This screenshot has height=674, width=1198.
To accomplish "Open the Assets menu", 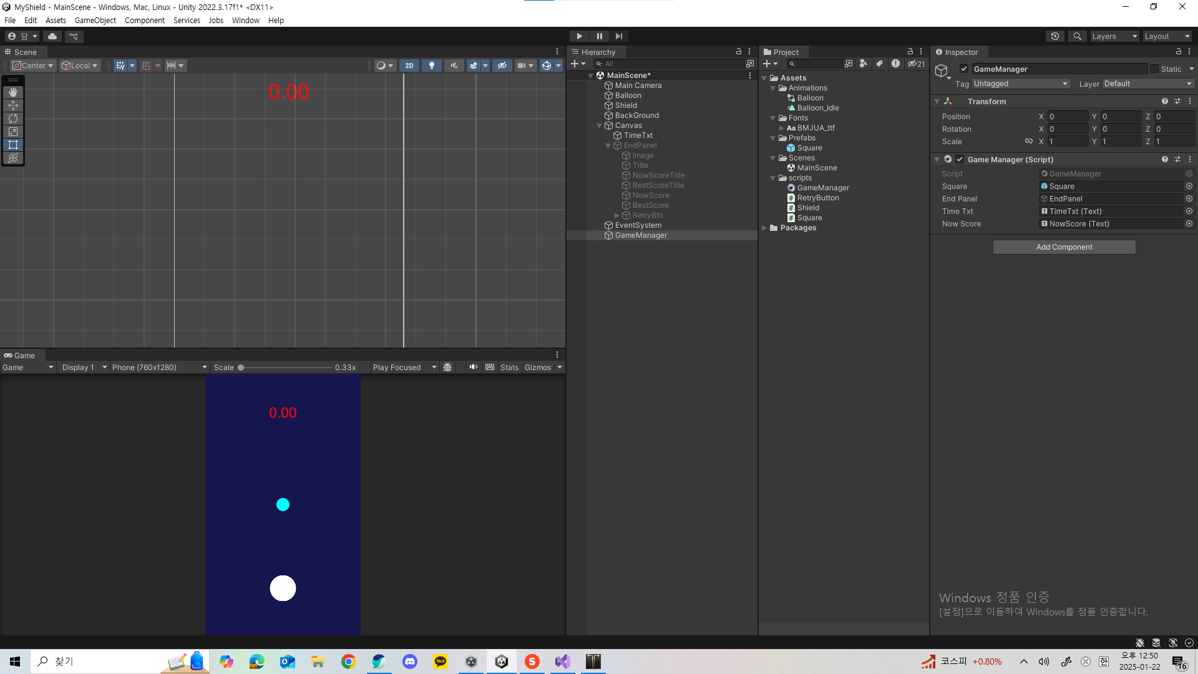I will point(56,21).
